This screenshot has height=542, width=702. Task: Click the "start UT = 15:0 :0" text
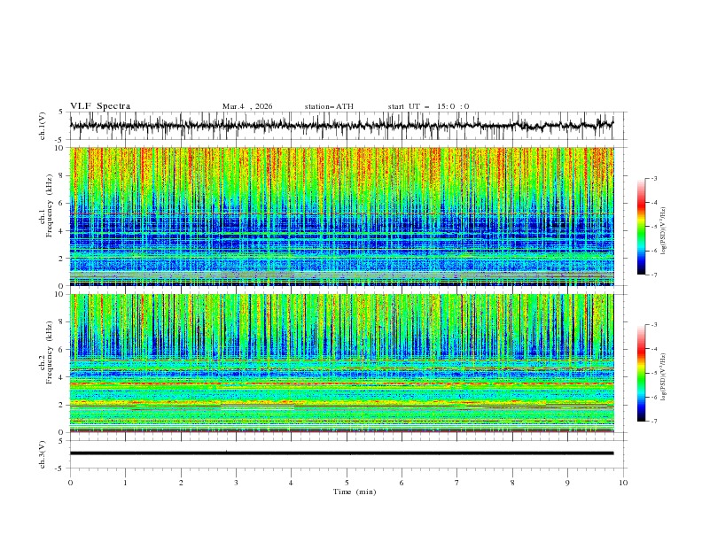[428, 106]
